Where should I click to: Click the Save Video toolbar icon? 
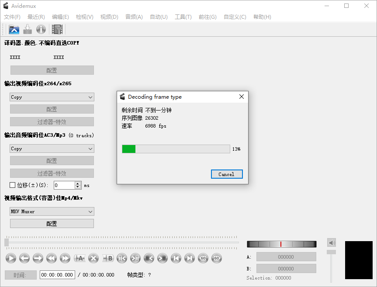point(28,30)
